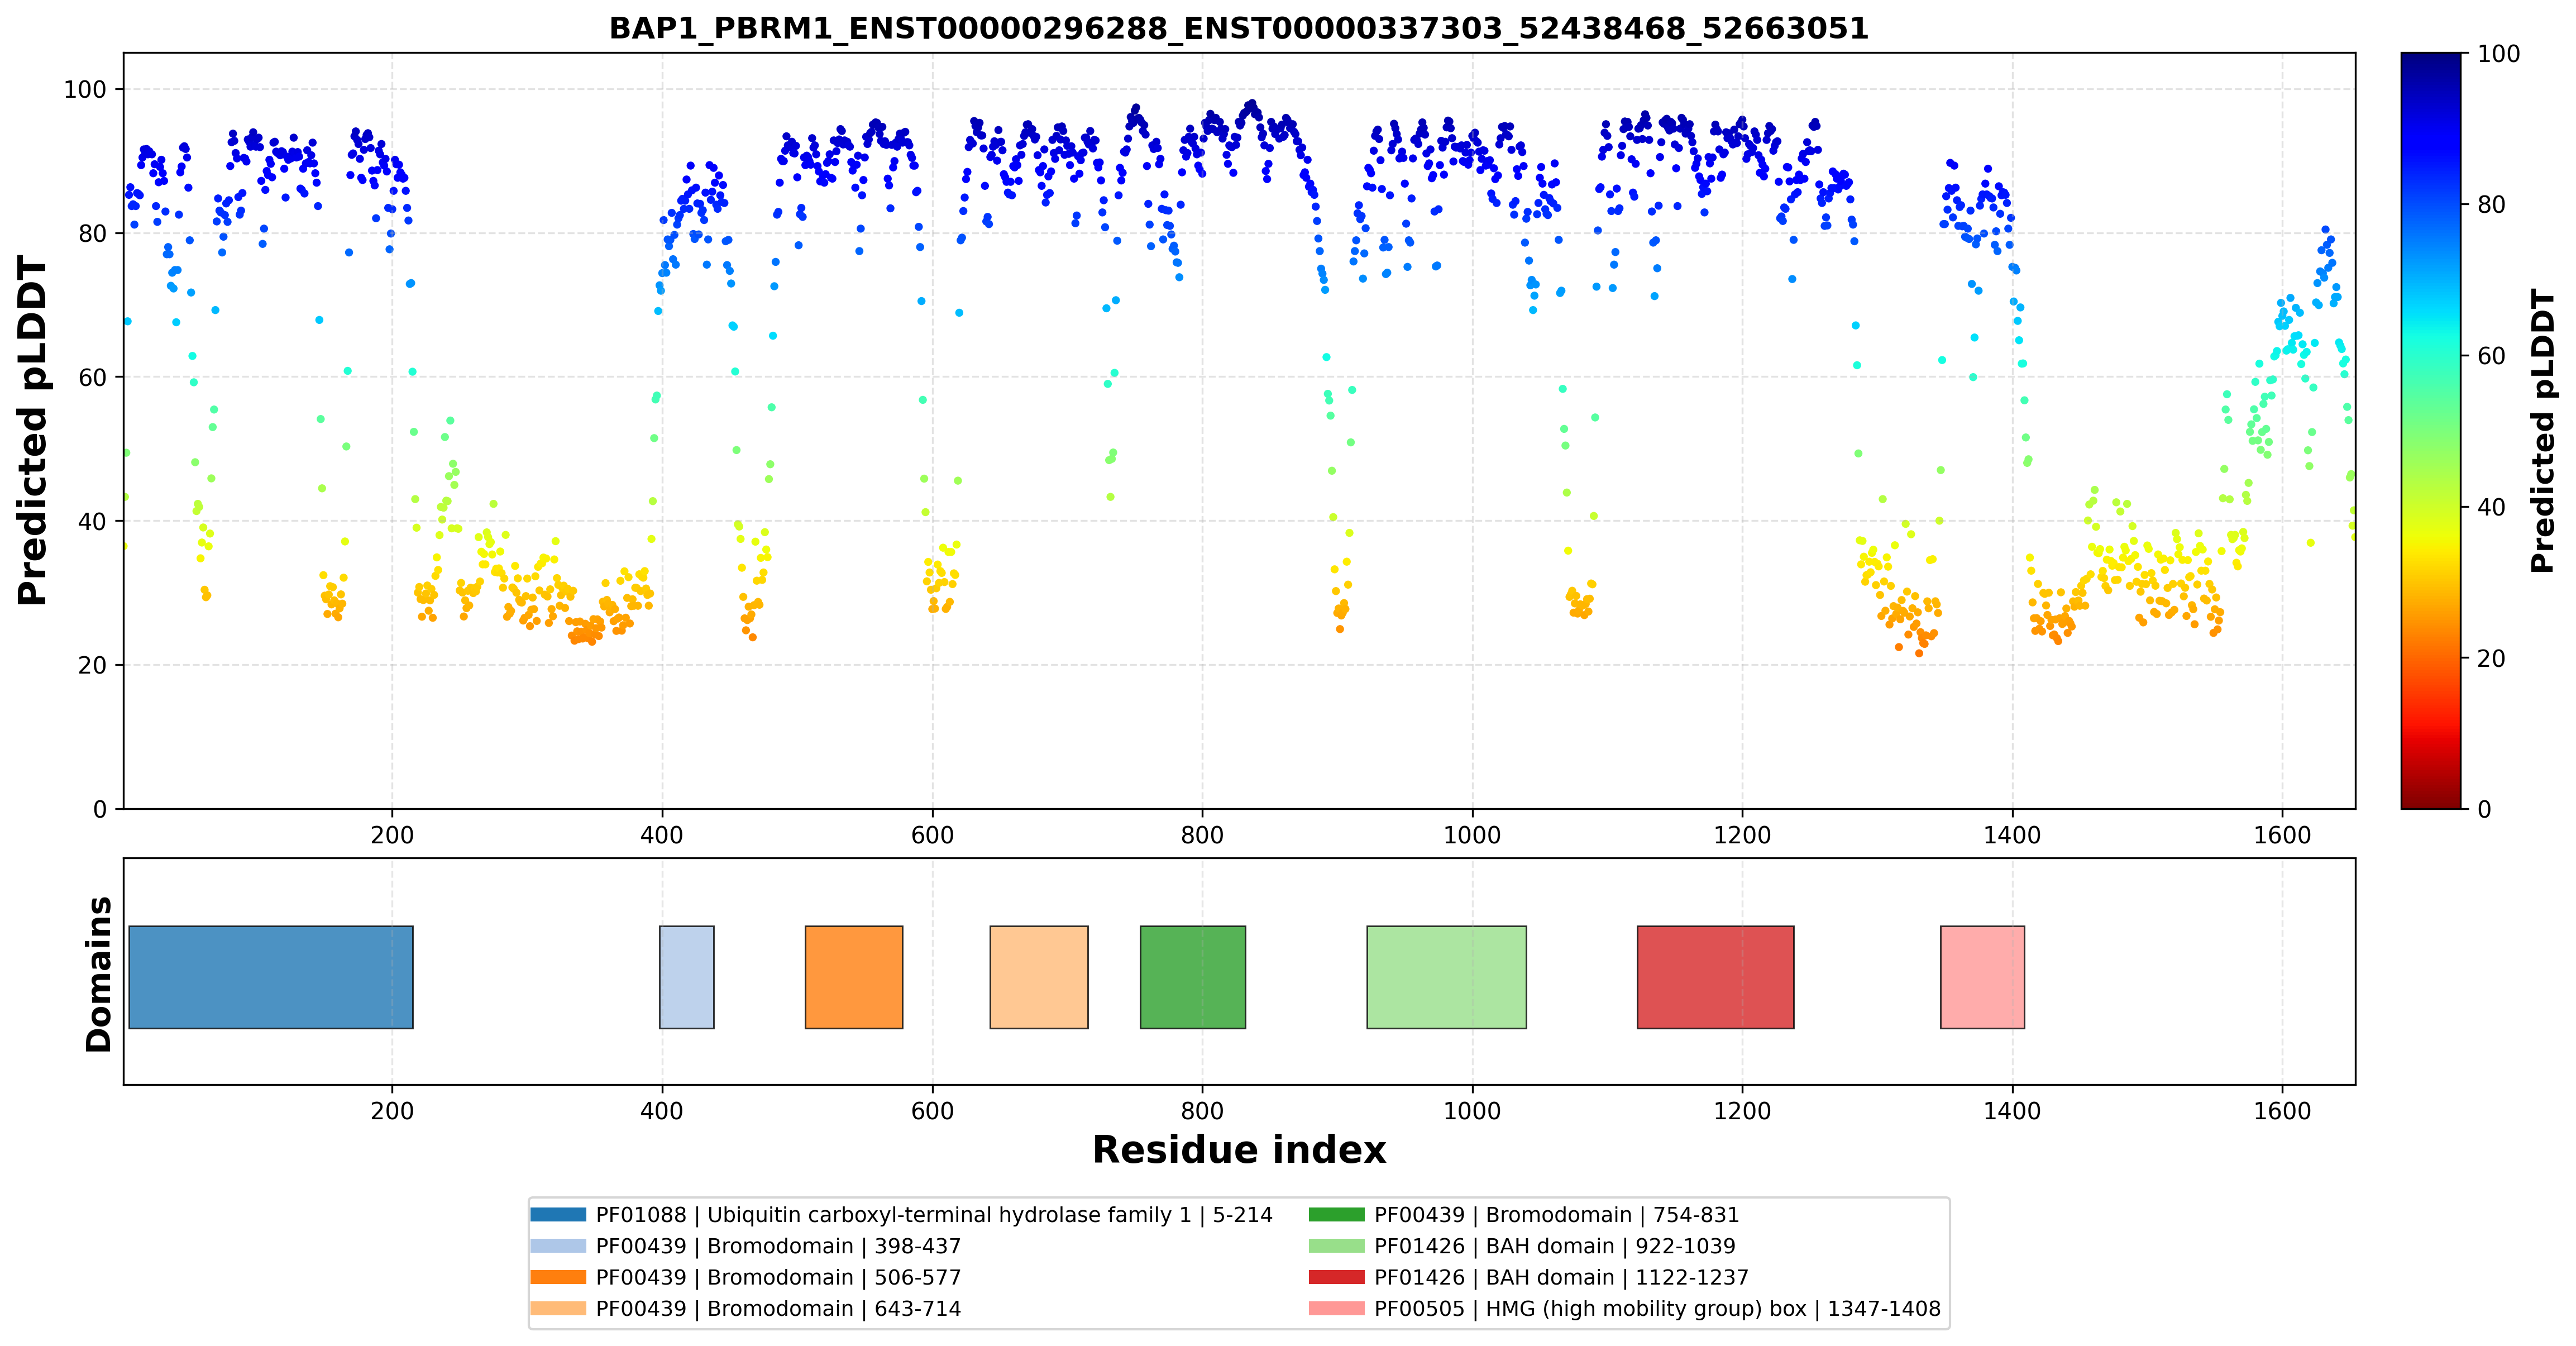Click the red BAH domain 1122-1237 block

coord(1715,977)
